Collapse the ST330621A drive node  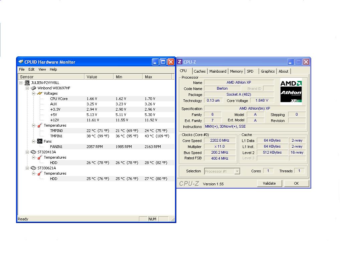tap(27, 168)
